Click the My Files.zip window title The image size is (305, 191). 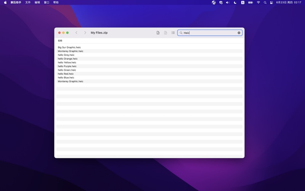(x=99, y=33)
